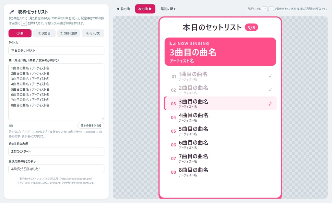
Task: Insert sample songs with 見本の曲を入れる
Action: click(x=91, y=126)
